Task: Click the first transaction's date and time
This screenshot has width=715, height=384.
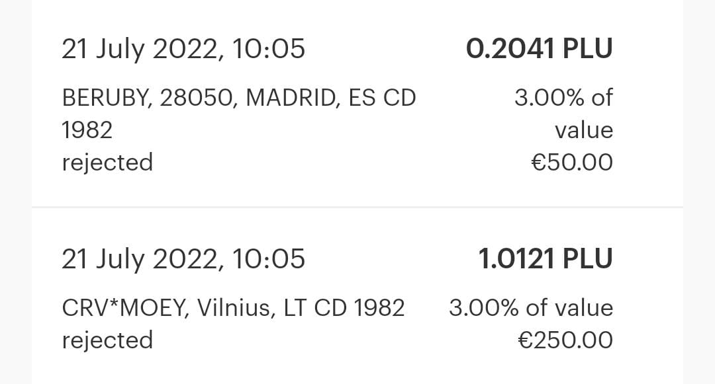Action: click(183, 49)
